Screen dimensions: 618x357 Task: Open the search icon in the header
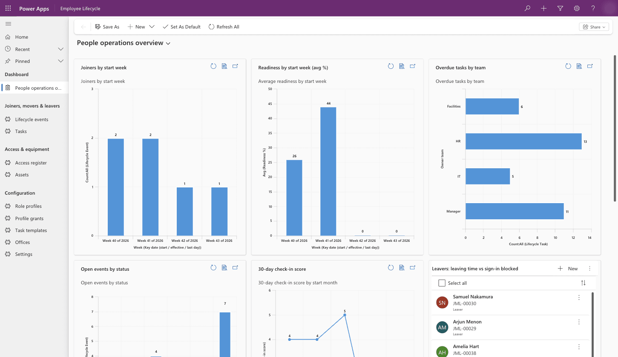click(x=527, y=8)
